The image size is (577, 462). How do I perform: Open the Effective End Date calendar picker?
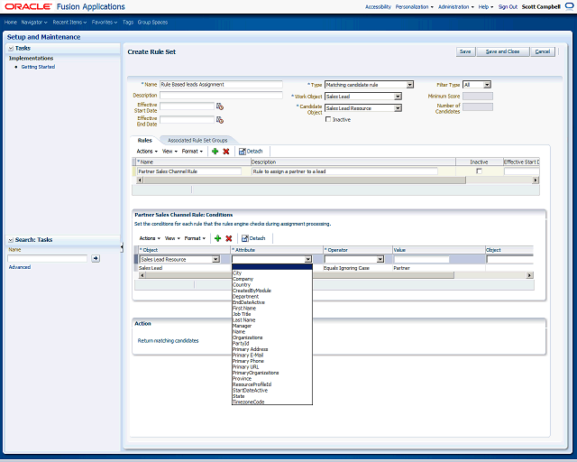(x=220, y=120)
